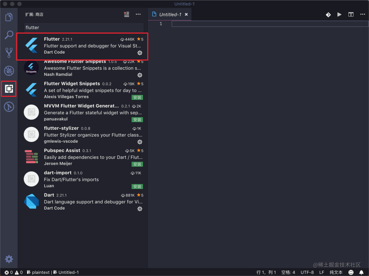Click Untitled-1 item in status bar
The image size is (369, 276).
[x=66, y=272]
